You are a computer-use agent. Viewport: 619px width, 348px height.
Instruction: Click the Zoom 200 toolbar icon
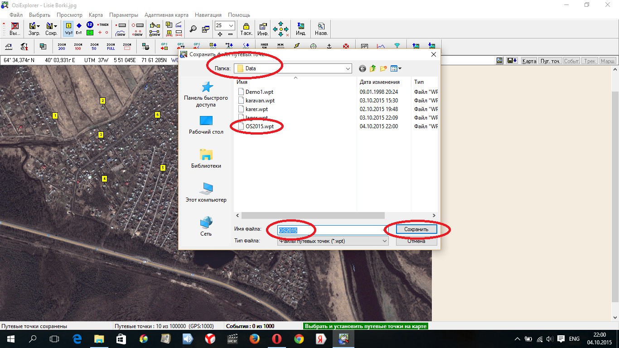click(62, 46)
